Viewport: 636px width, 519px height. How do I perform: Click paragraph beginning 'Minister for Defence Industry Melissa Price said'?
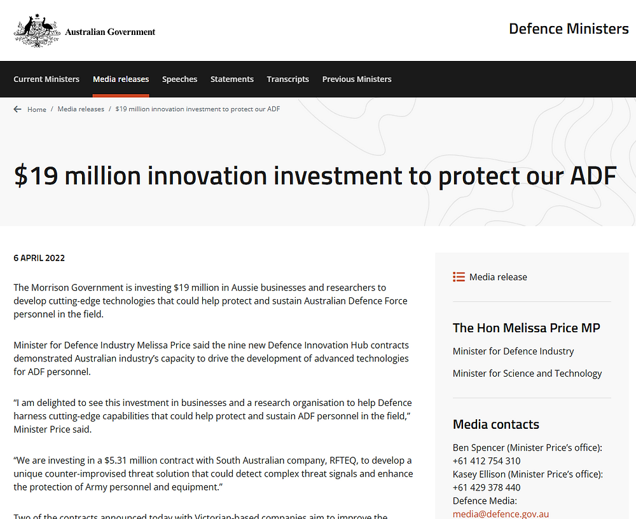(211, 358)
